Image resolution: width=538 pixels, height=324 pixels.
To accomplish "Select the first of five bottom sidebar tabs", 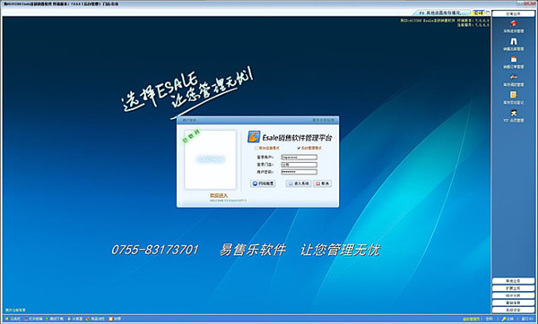I will 513,281.
